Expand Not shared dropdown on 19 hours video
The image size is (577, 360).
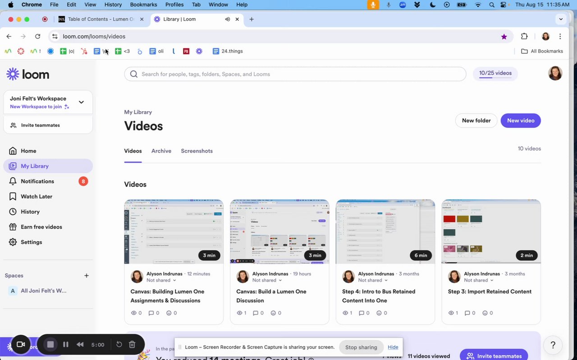pyautogui.click(x=267, y=280)
